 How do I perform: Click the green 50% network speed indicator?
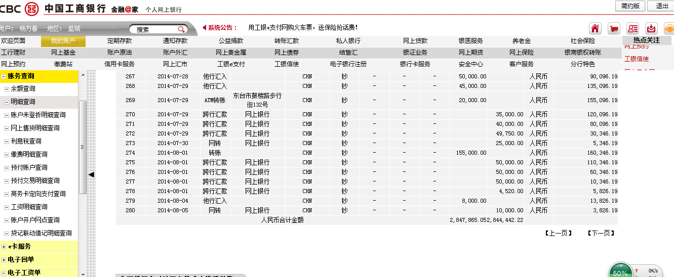(x=620, y=271)
